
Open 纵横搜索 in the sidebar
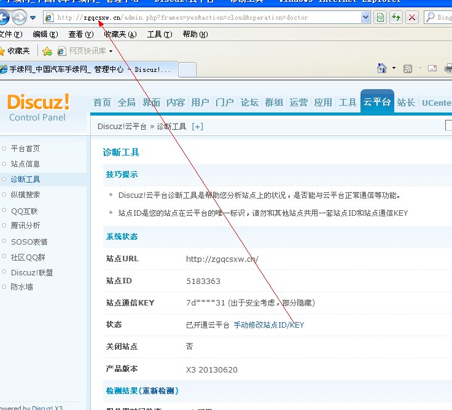[x=25, y=195]
